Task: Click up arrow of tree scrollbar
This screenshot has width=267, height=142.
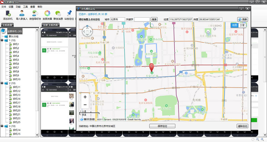Action: click(37, 30)
